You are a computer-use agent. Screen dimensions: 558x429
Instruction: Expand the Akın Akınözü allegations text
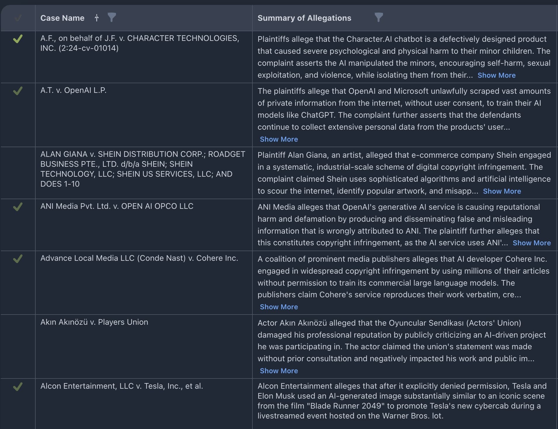(x=279, y=371)
